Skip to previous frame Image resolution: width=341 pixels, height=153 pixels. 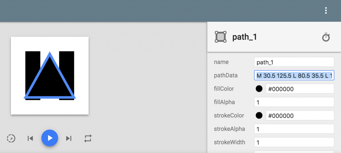(x=30, y=138)
